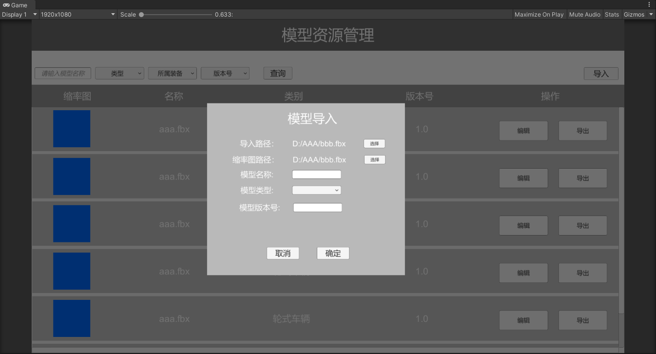Open the Display 1 dropdown
Viewport: 656px width, 354px height.
point(19,15)
